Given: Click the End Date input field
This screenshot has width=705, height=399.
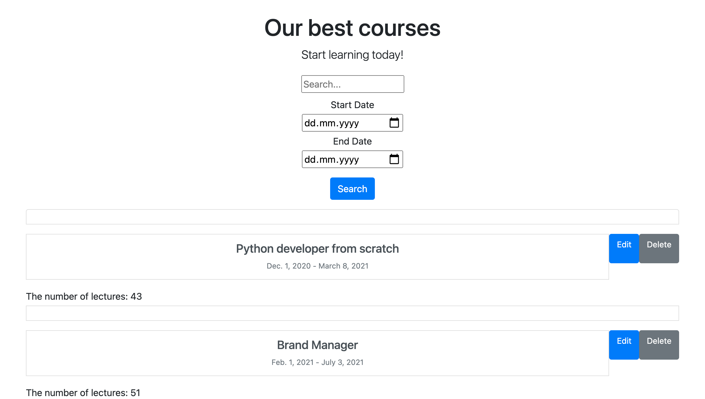Looking at the screenshot, I should [x=338, y=159].
